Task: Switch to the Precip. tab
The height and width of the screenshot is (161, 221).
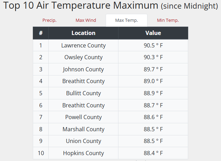Action: (x=49, y=20)
